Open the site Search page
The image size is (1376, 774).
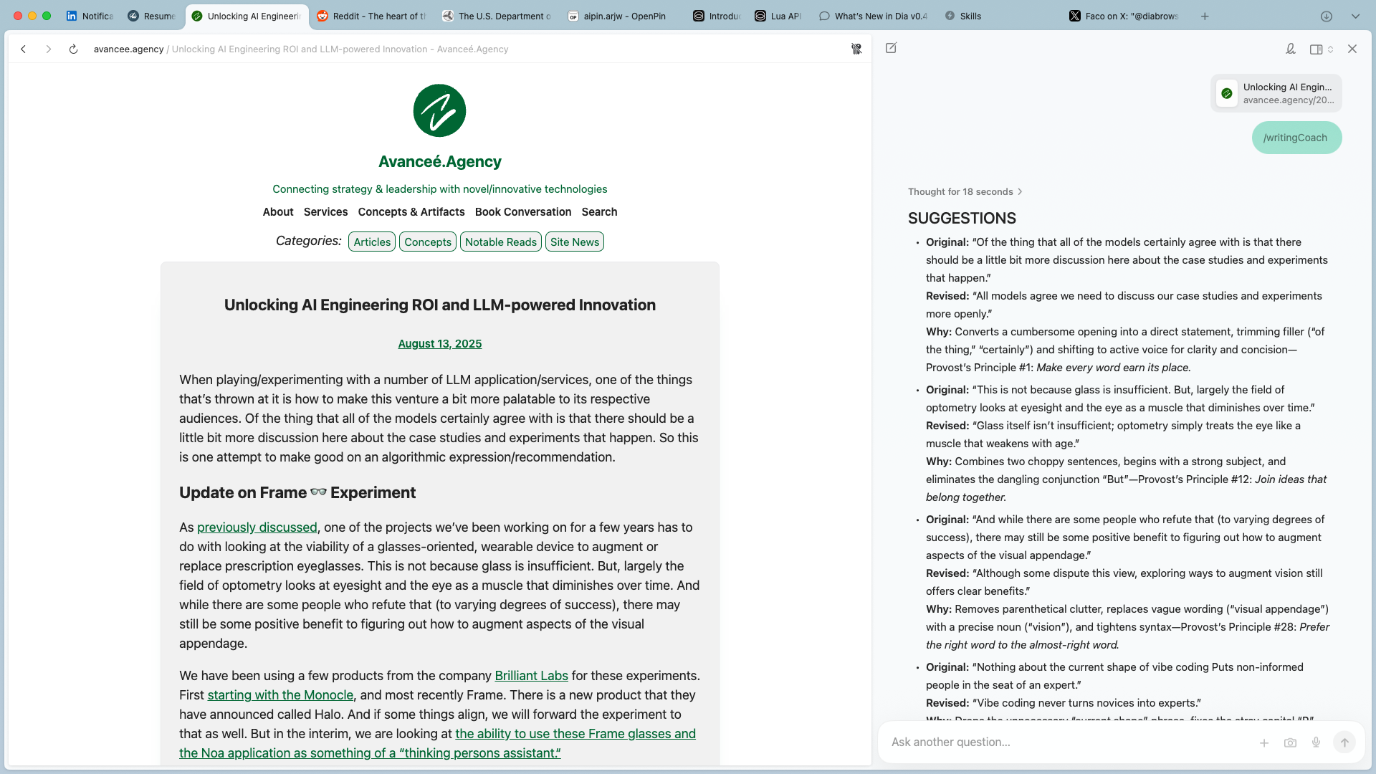pos(599,211)
